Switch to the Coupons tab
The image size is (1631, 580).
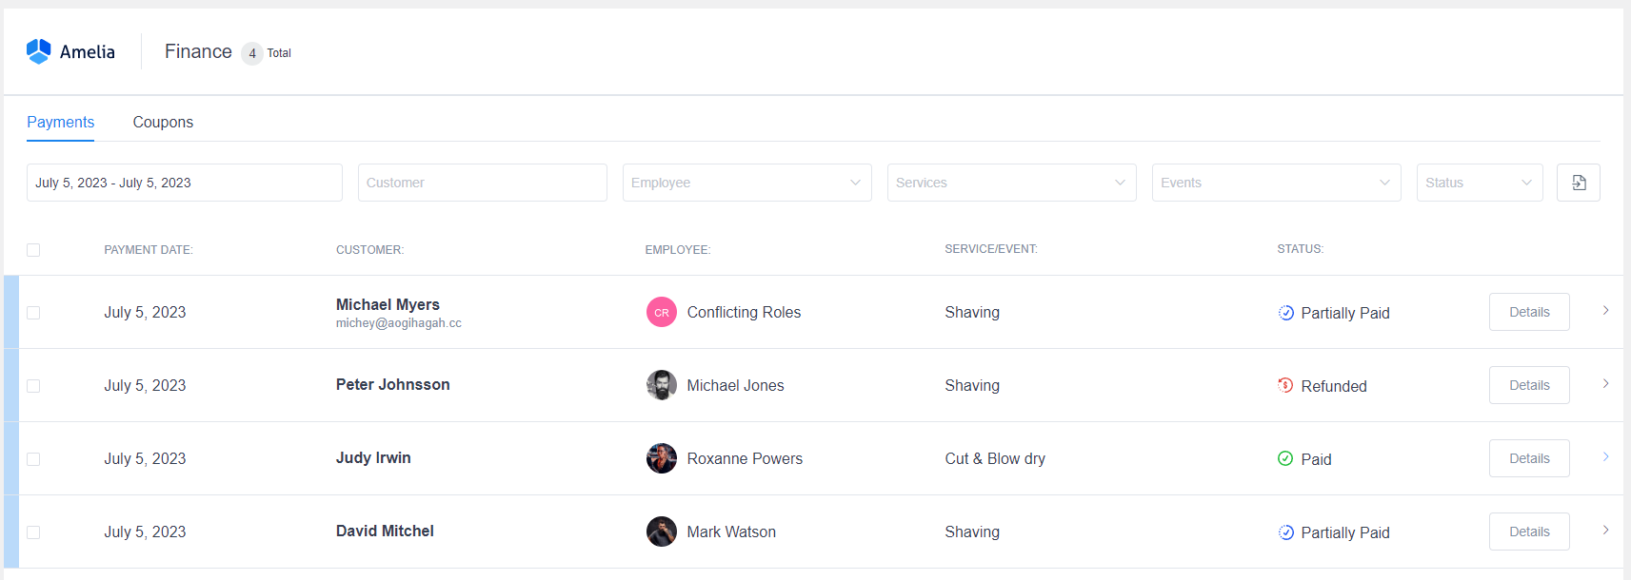click(x=163, y=122)
